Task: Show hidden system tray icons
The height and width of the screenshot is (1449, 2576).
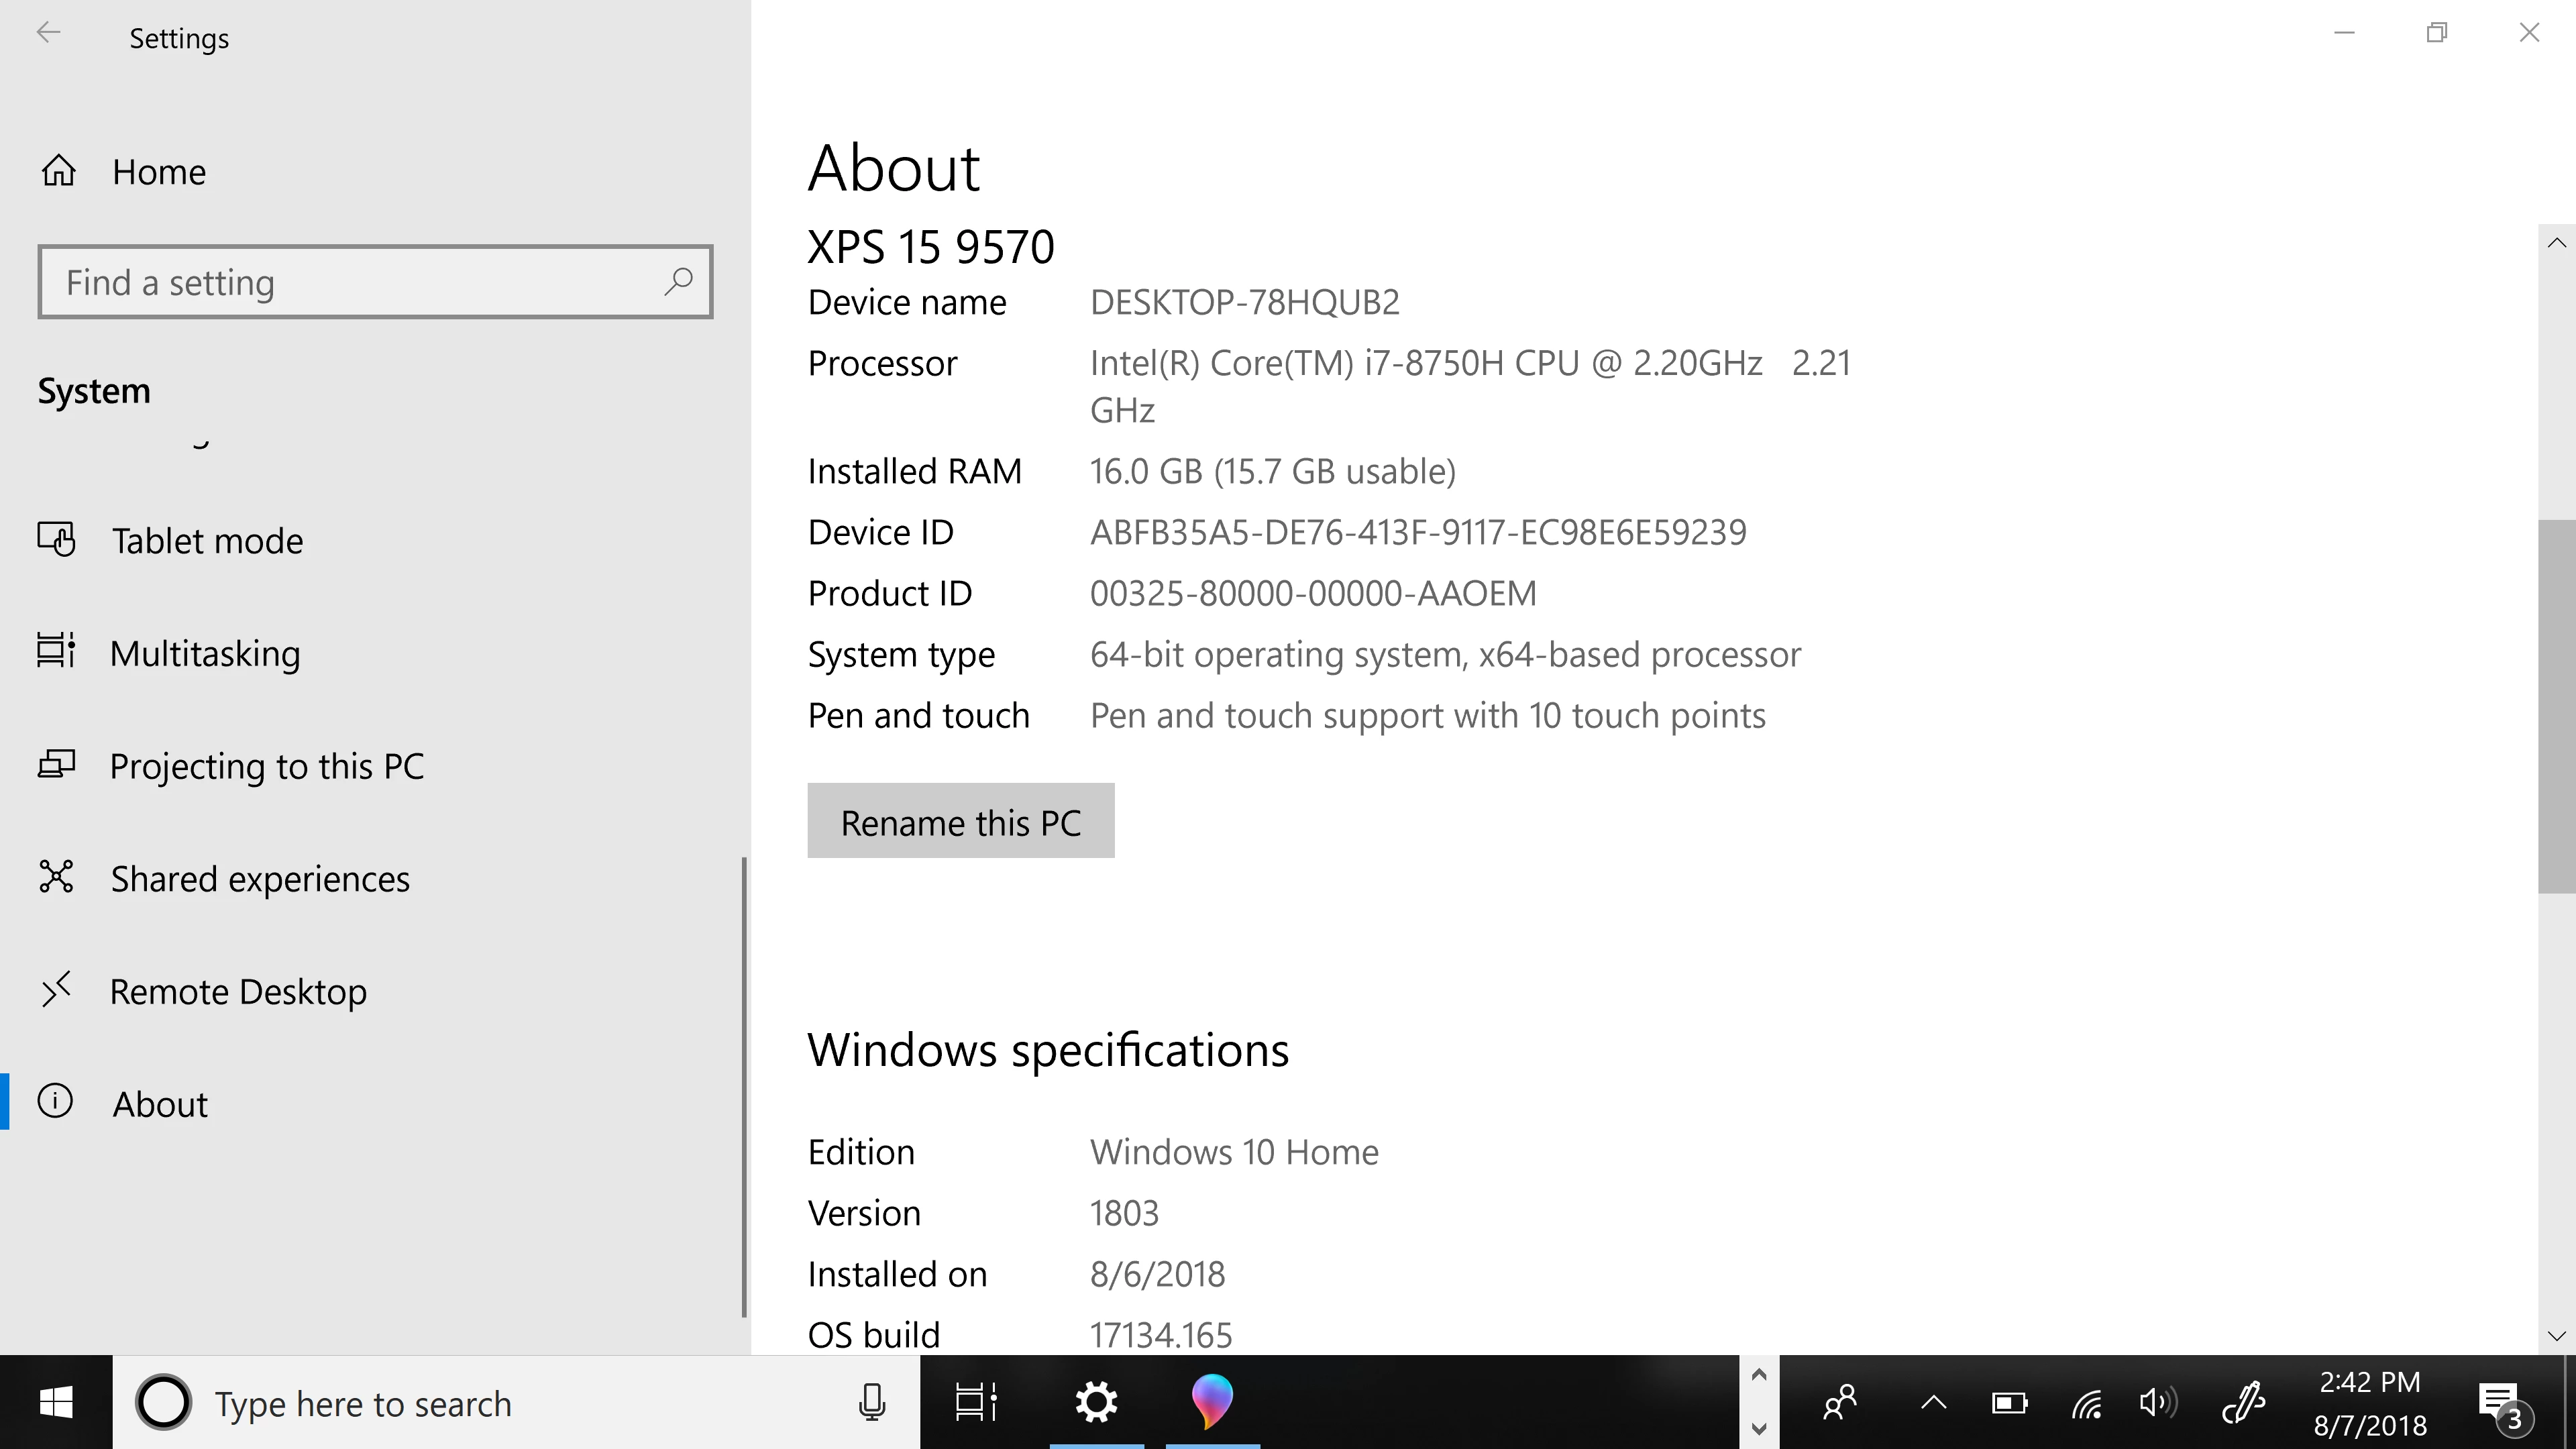Action: tap(1933, 1403)
